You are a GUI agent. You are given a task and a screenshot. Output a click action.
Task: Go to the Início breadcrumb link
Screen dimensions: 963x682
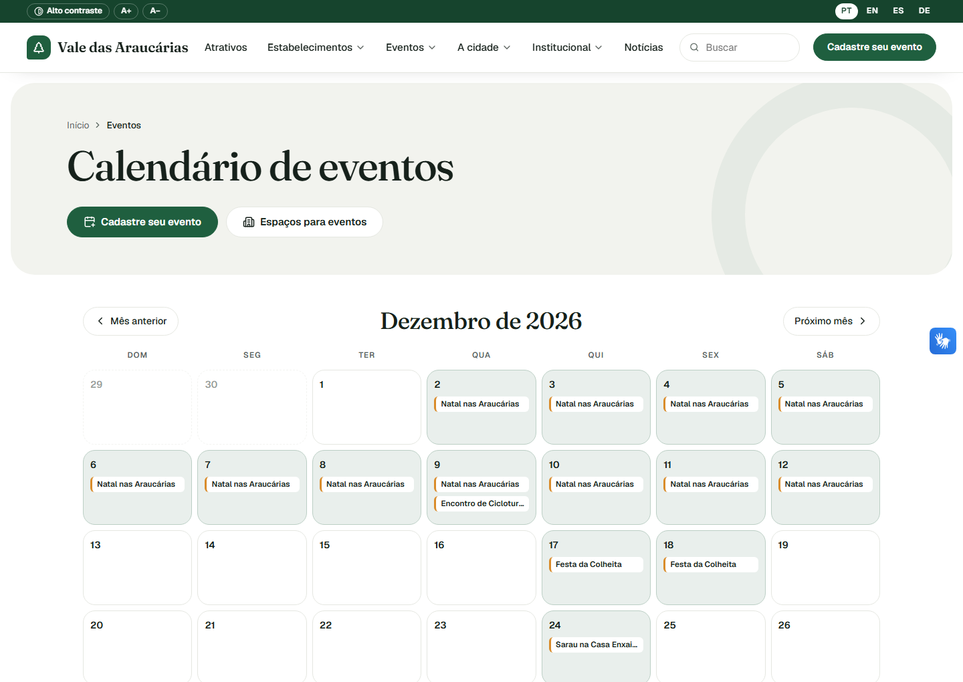click(78, 125)
